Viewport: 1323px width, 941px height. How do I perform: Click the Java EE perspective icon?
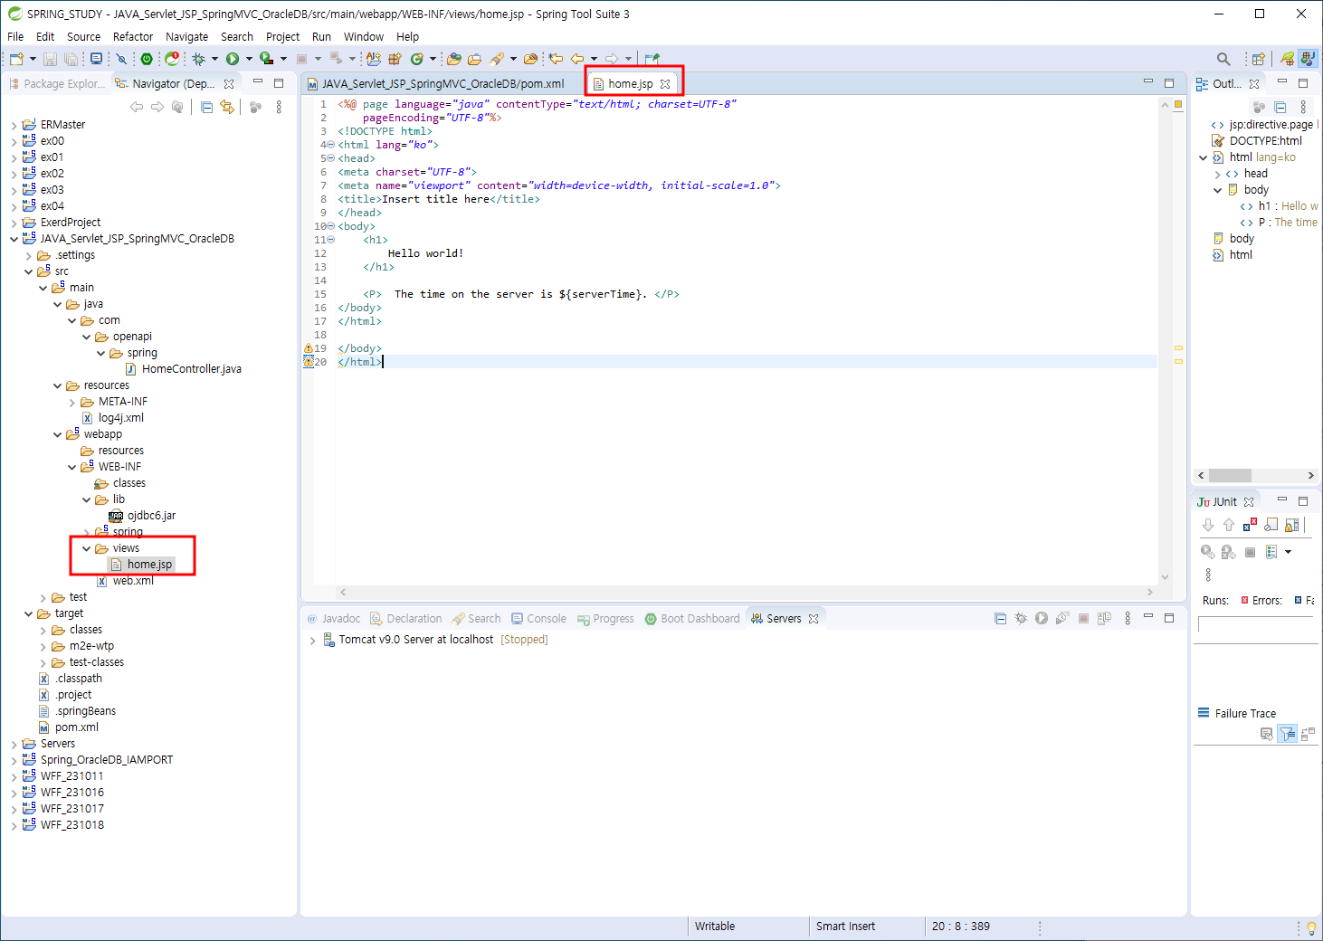(1308, 59)
